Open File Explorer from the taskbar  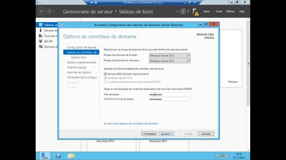tap(71, 156)
